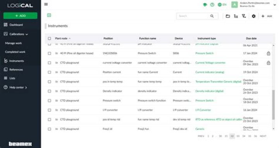Click the Position column header
Viewport: 279px width, 148px height.
pyautogui.click(x=108, y=39)
